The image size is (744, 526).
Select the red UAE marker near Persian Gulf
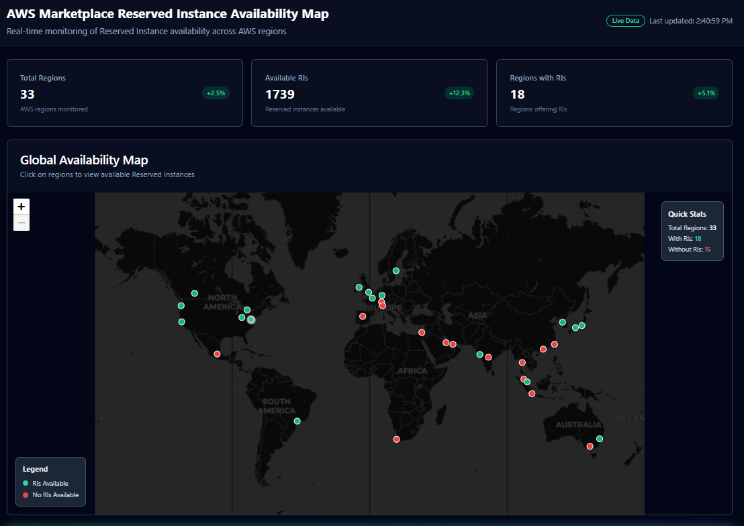point(453,344)
